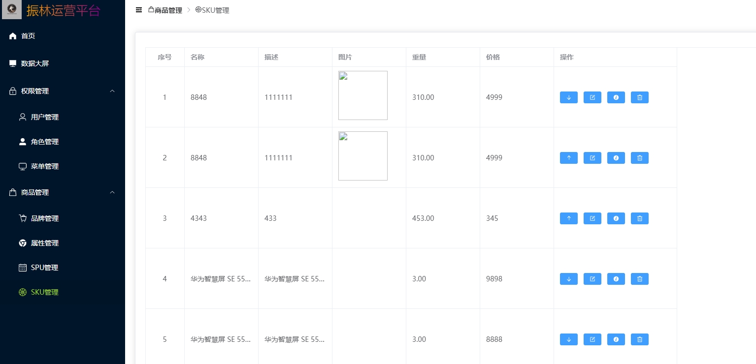Viewport: 756px width, 364px height.
Task: Click the price value 345
Action: (492, 218)
